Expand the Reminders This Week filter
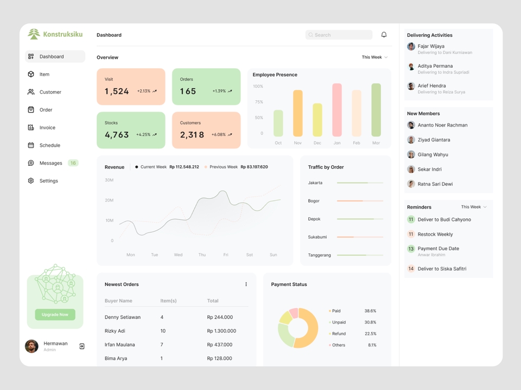This screenshot has height=390, width=521. point(472,206)
